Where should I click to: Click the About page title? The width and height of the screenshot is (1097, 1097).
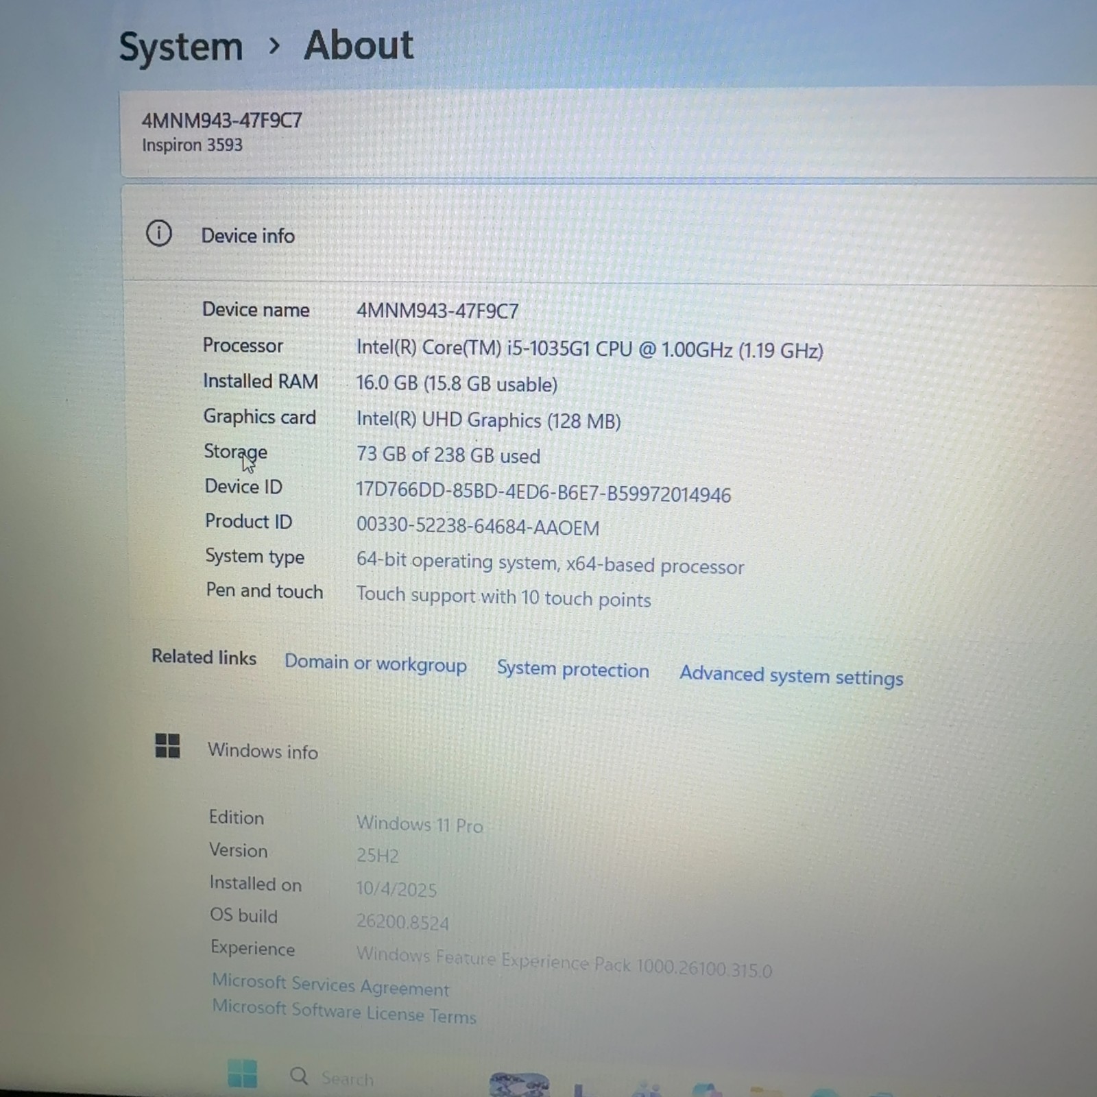pyautogui.click(x=359, y=45)
